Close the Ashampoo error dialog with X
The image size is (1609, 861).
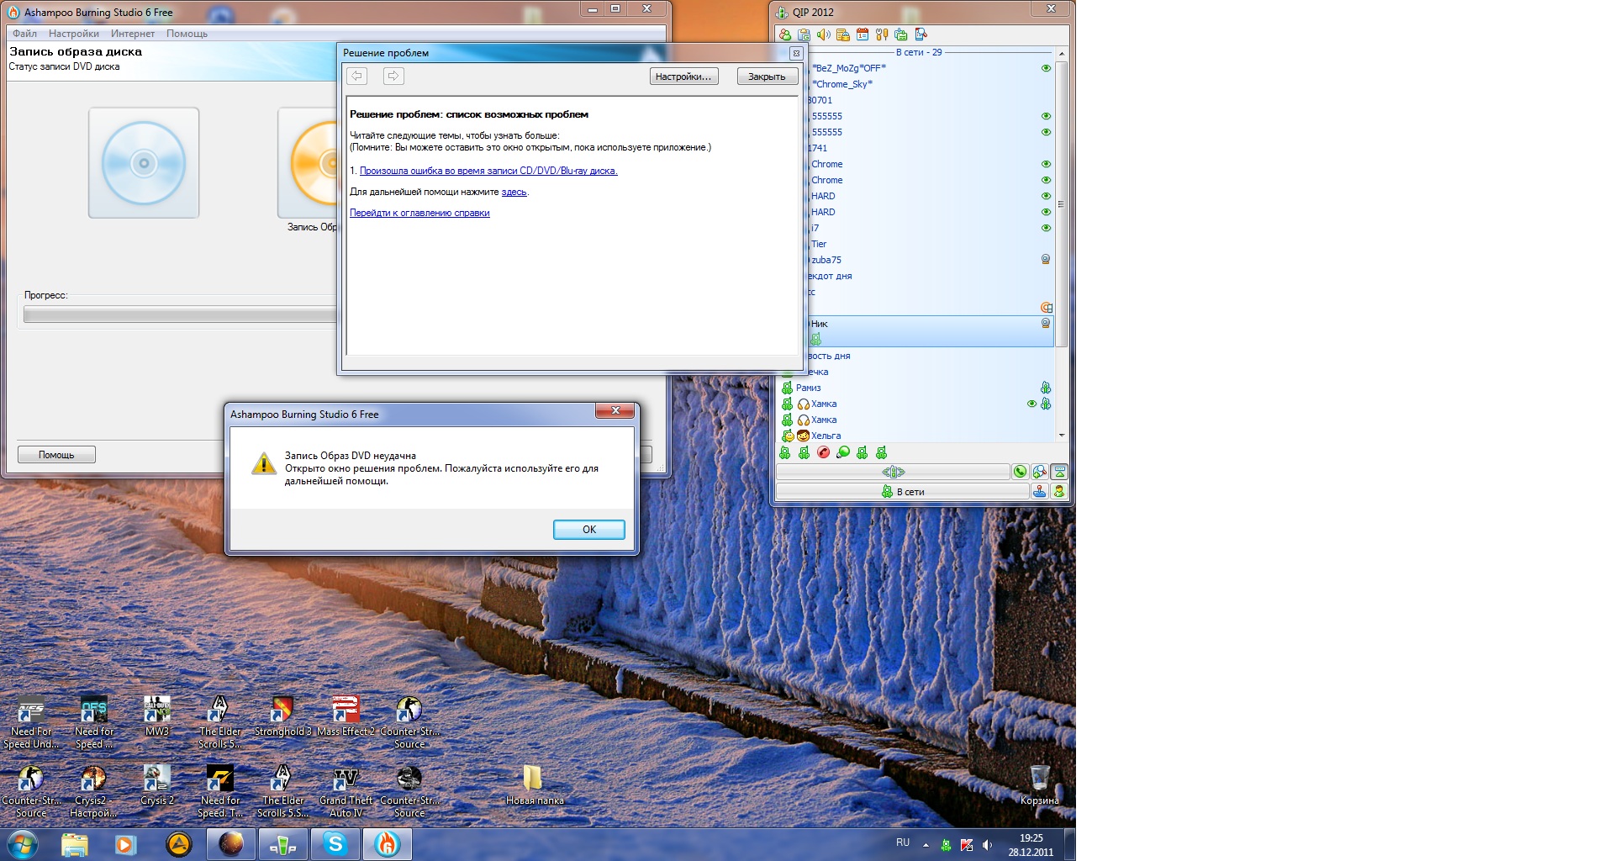click(x=615, y=410)
